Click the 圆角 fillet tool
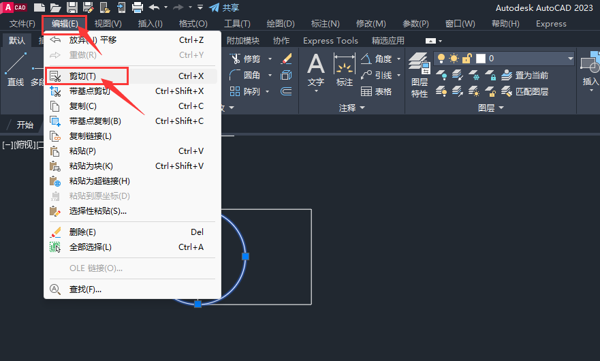Screen dimensions: 600x361 (245, 75)
